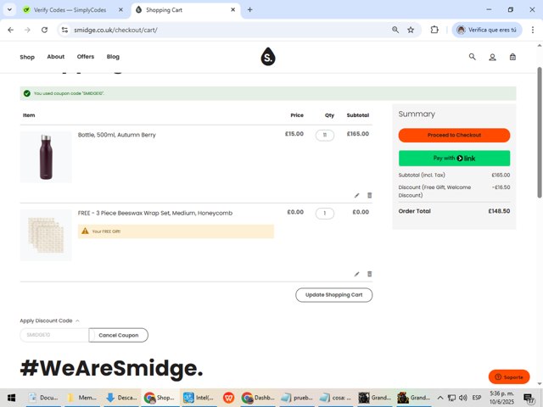Open the volume speaker tray icon
543x407 pixels.
[x=463, y=398]
